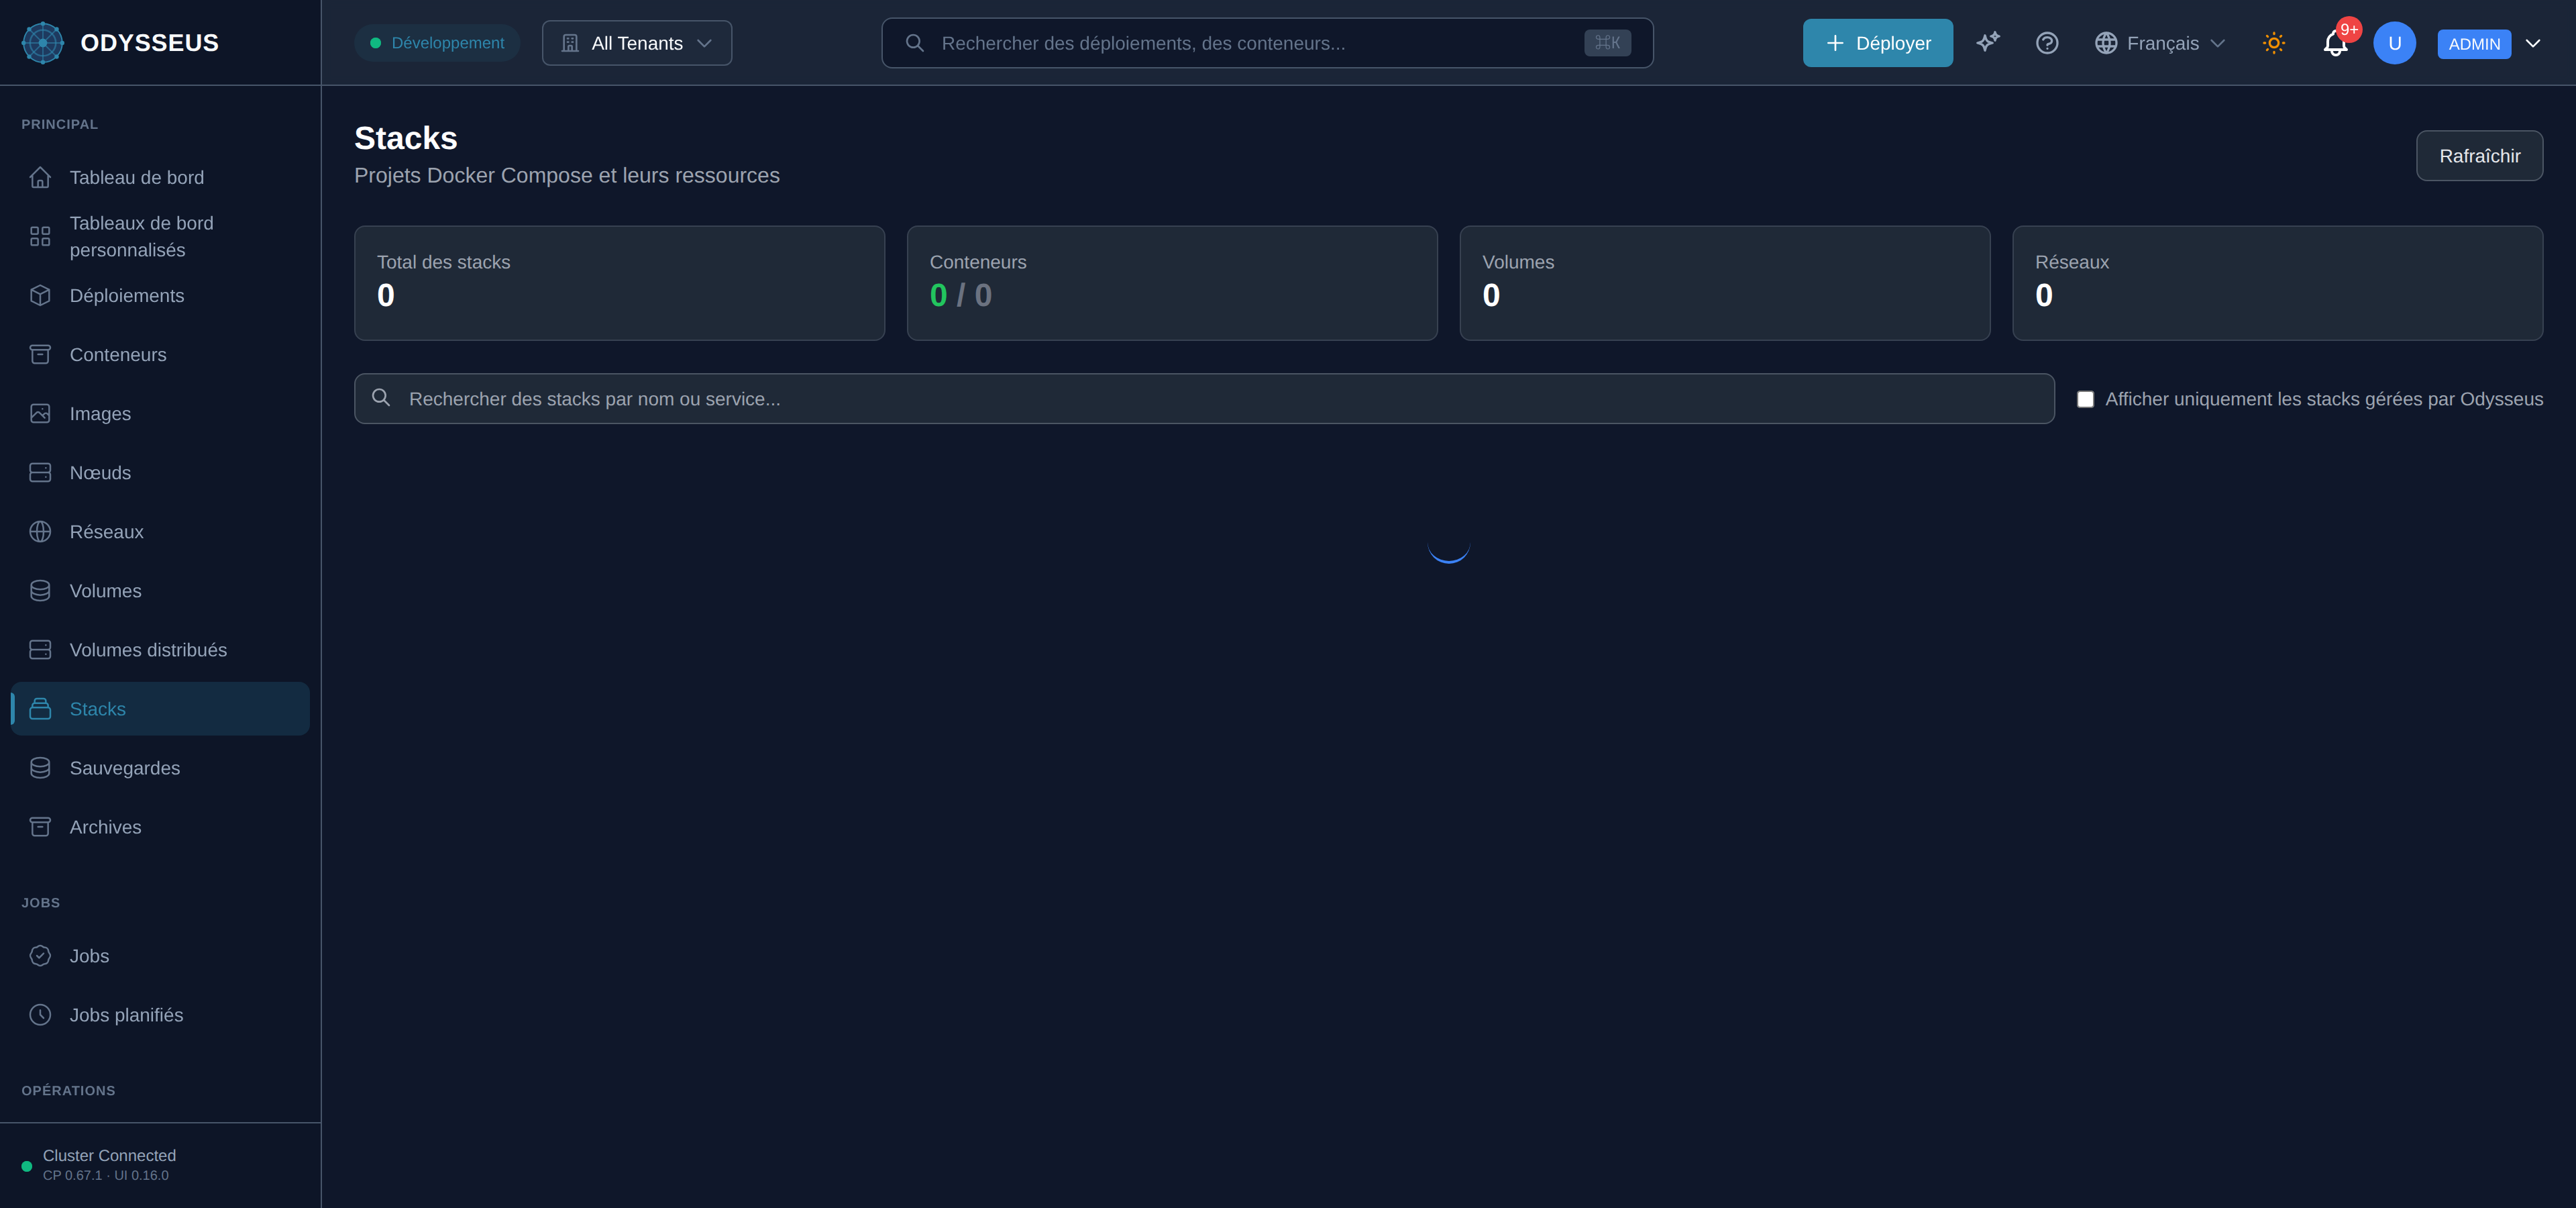
Task: Click the ADMIN role badge
Action: tap(2474, 44)
